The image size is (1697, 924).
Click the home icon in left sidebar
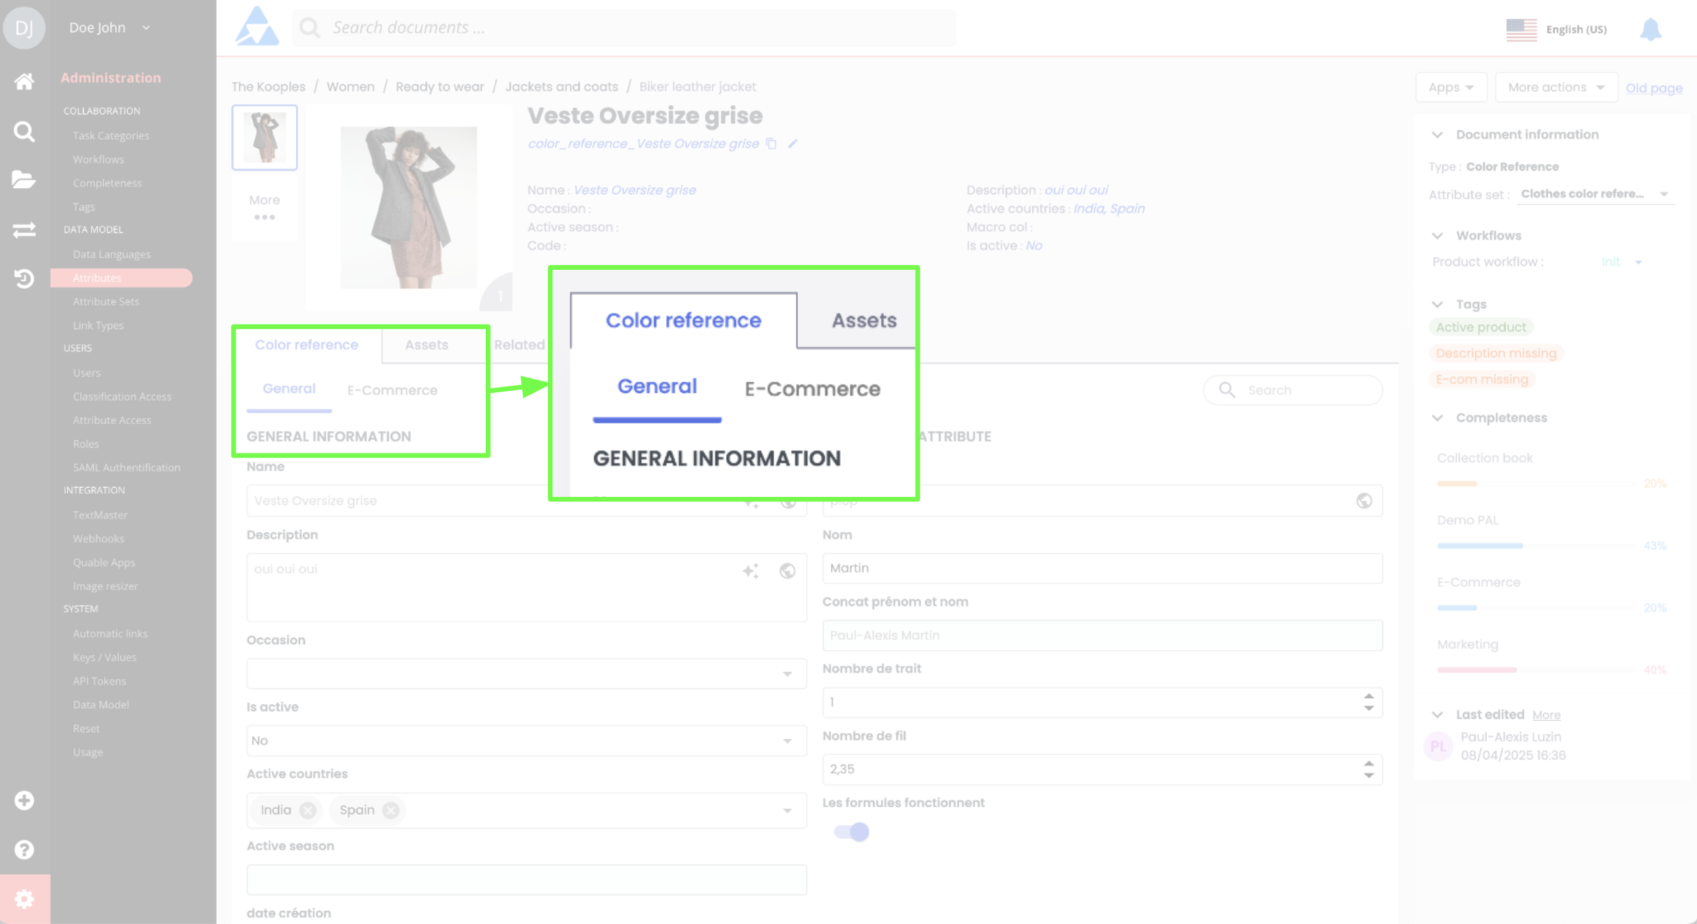point(24,81)
